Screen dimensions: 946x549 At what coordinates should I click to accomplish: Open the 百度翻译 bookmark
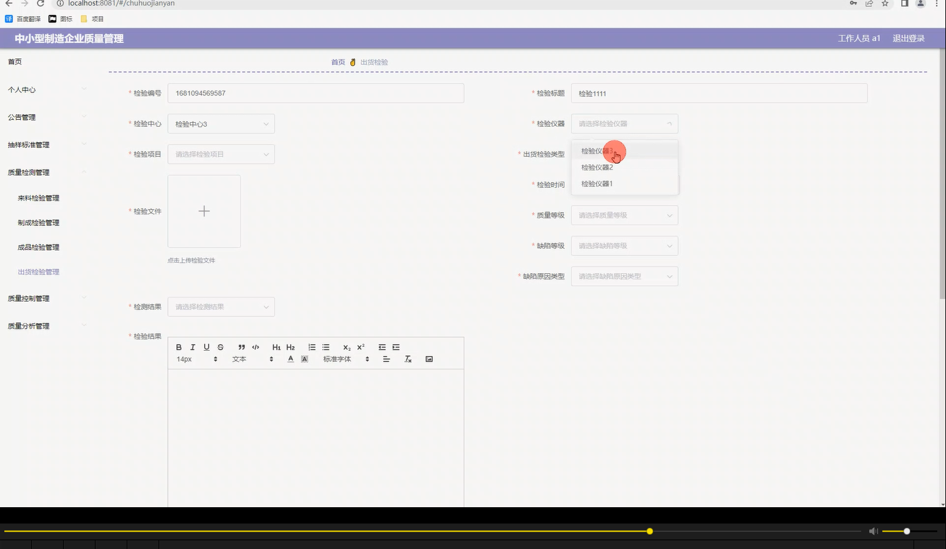(x=23, y=19)
